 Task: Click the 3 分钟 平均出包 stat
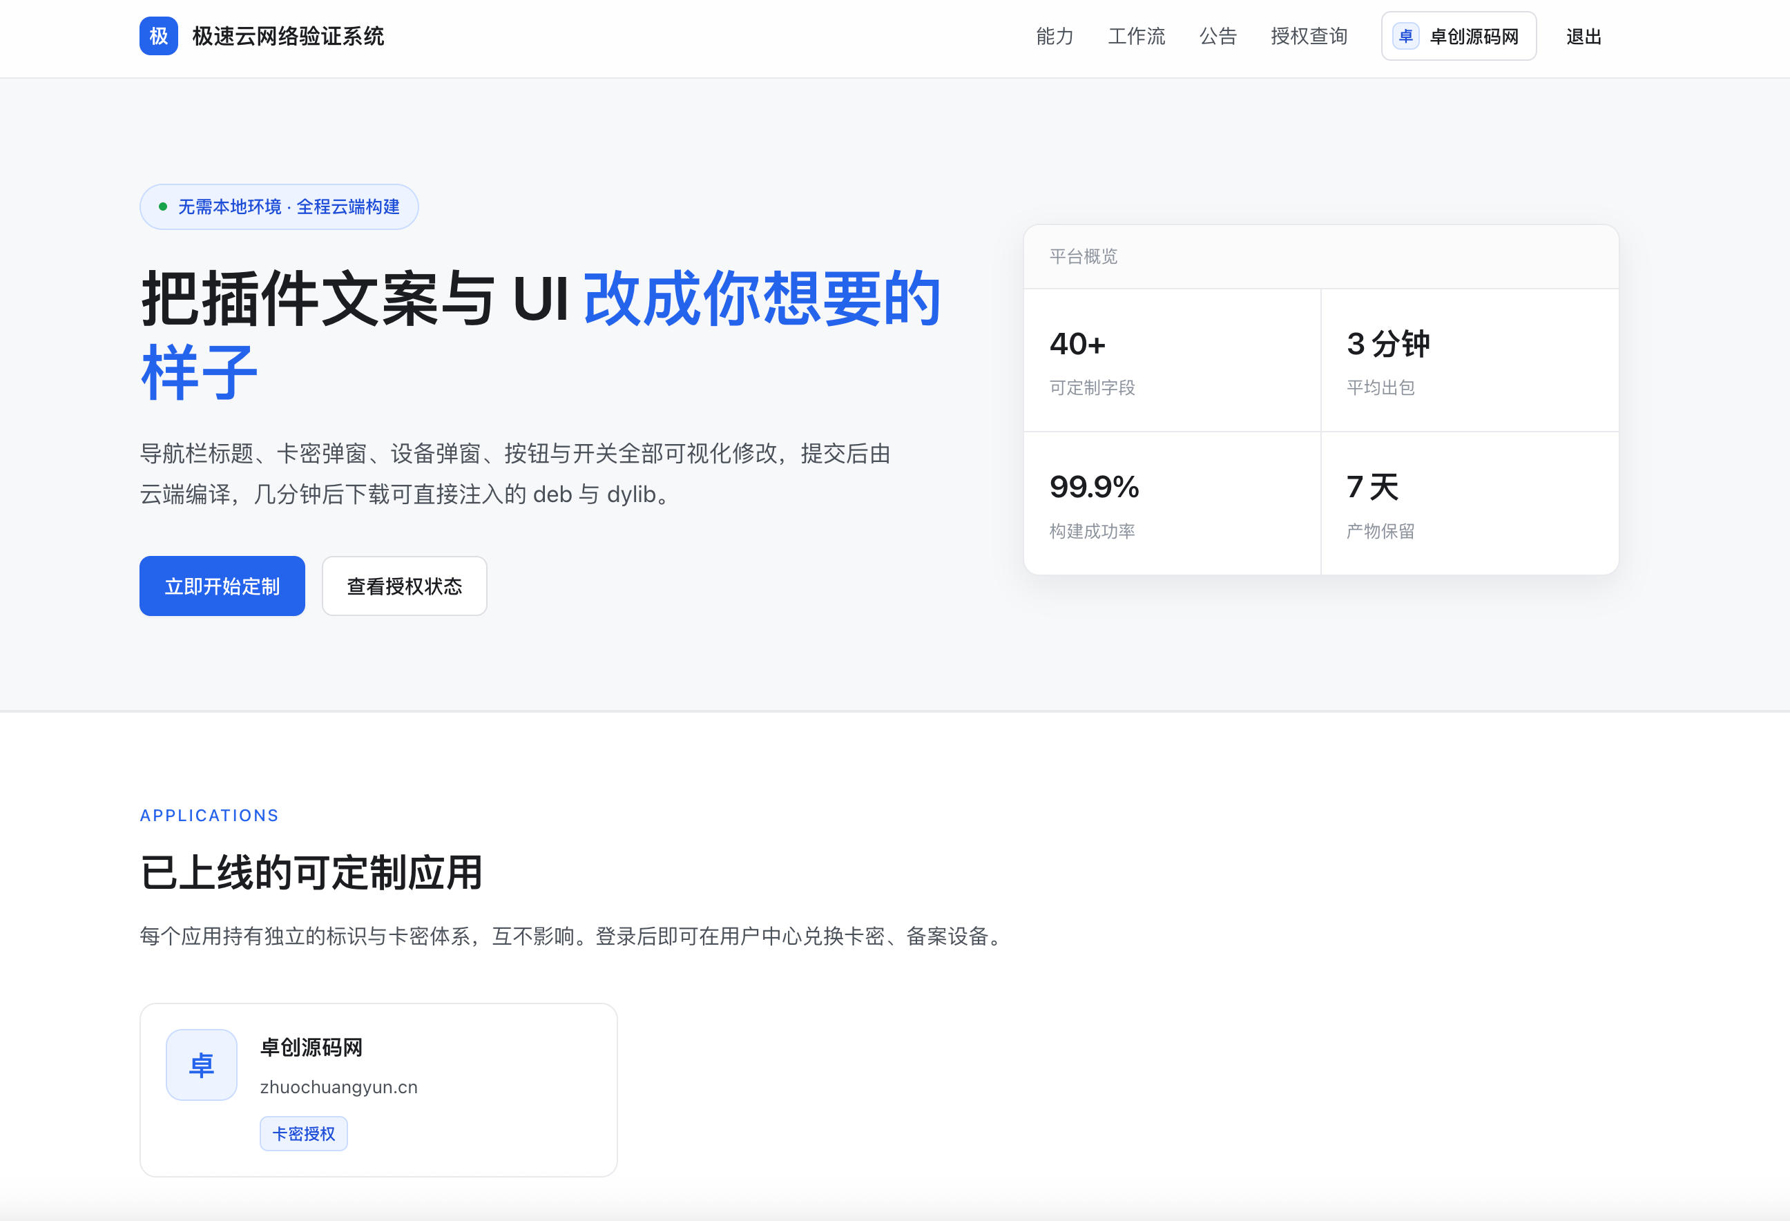click(x=1470, y=360)
